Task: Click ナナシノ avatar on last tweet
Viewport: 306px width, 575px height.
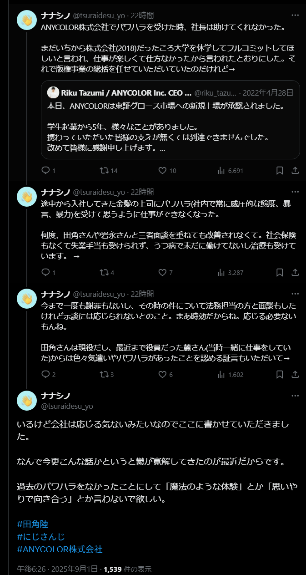Action: (x=26, y=400)
